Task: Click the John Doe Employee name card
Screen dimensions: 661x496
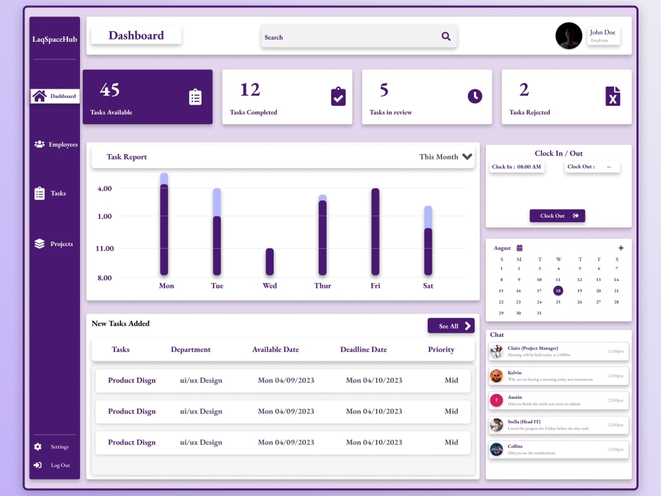Action: pos(603,36)
